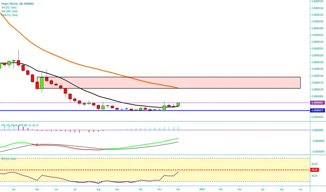Click the 0.00000300 price axis value

[x=317, y=21]
